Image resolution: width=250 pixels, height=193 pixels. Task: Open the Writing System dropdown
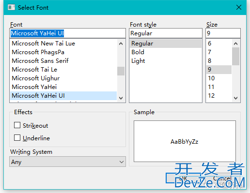[x=67, y=162]
